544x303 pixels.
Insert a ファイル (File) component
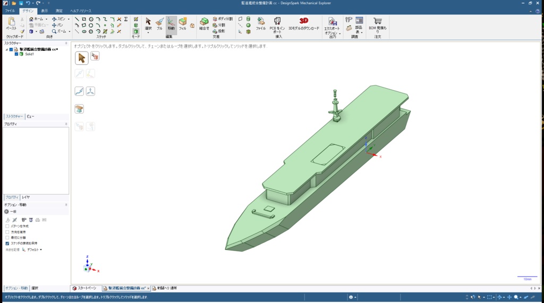coord(260,24)
